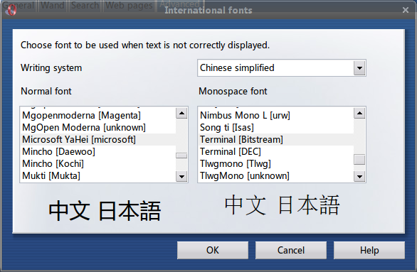Click Normal font list scroll up arrow
The image size is (417, 272).
(181, 114)
